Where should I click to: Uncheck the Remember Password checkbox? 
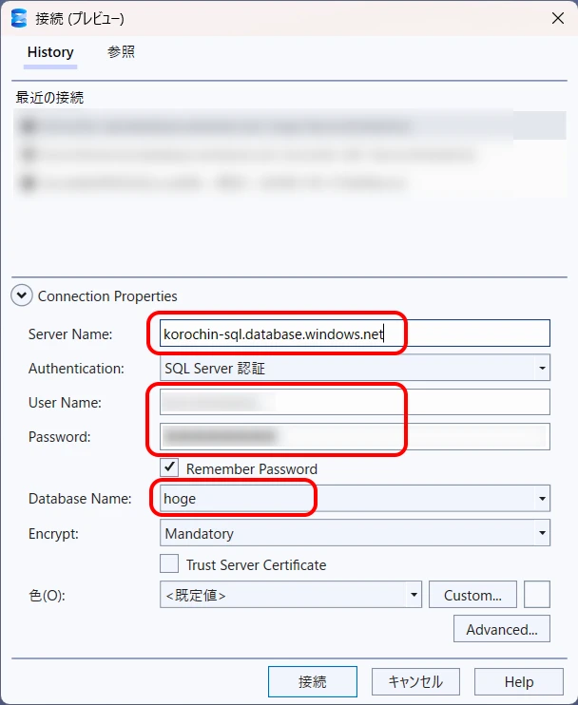(x=170, y=467)
